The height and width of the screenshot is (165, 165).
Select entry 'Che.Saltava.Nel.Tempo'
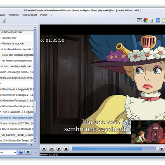point(16,141)
